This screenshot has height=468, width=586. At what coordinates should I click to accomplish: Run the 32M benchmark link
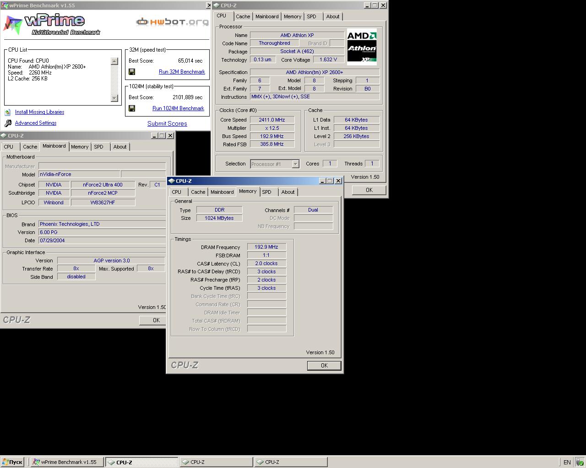coord(182,72)
